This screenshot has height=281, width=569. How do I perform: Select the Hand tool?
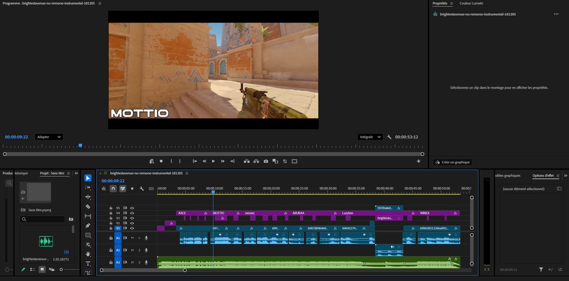pos(88,254)
